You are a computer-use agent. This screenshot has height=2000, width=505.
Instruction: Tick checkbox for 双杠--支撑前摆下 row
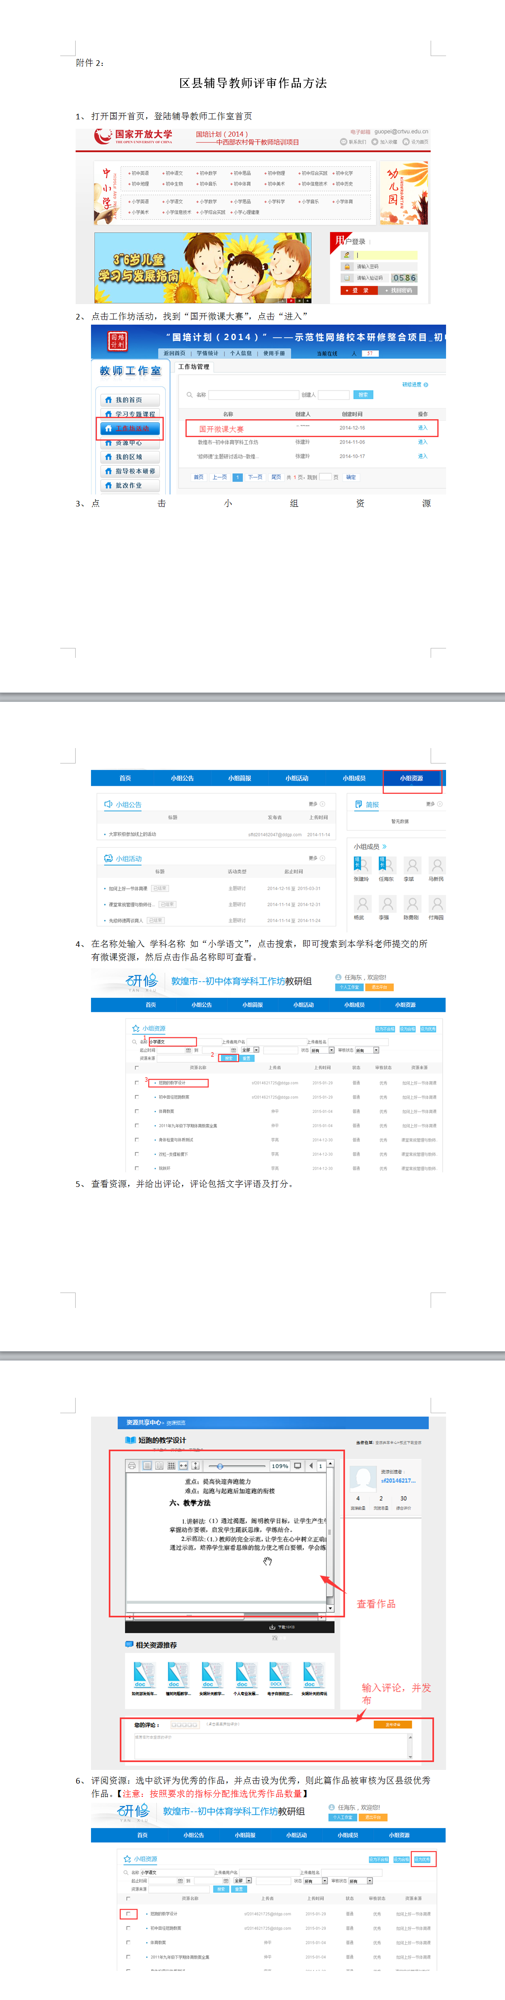137,1154
